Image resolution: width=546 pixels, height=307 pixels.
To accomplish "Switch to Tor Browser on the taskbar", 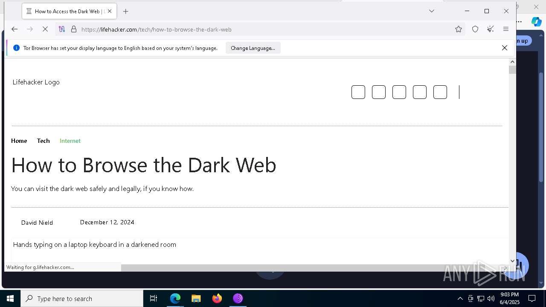I will pyautogui.click(x=238, y=298).
